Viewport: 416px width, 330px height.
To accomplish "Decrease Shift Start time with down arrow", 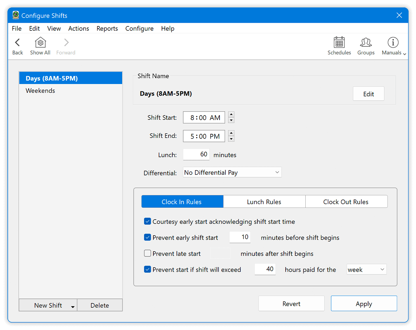I will [x=231, y=120].
